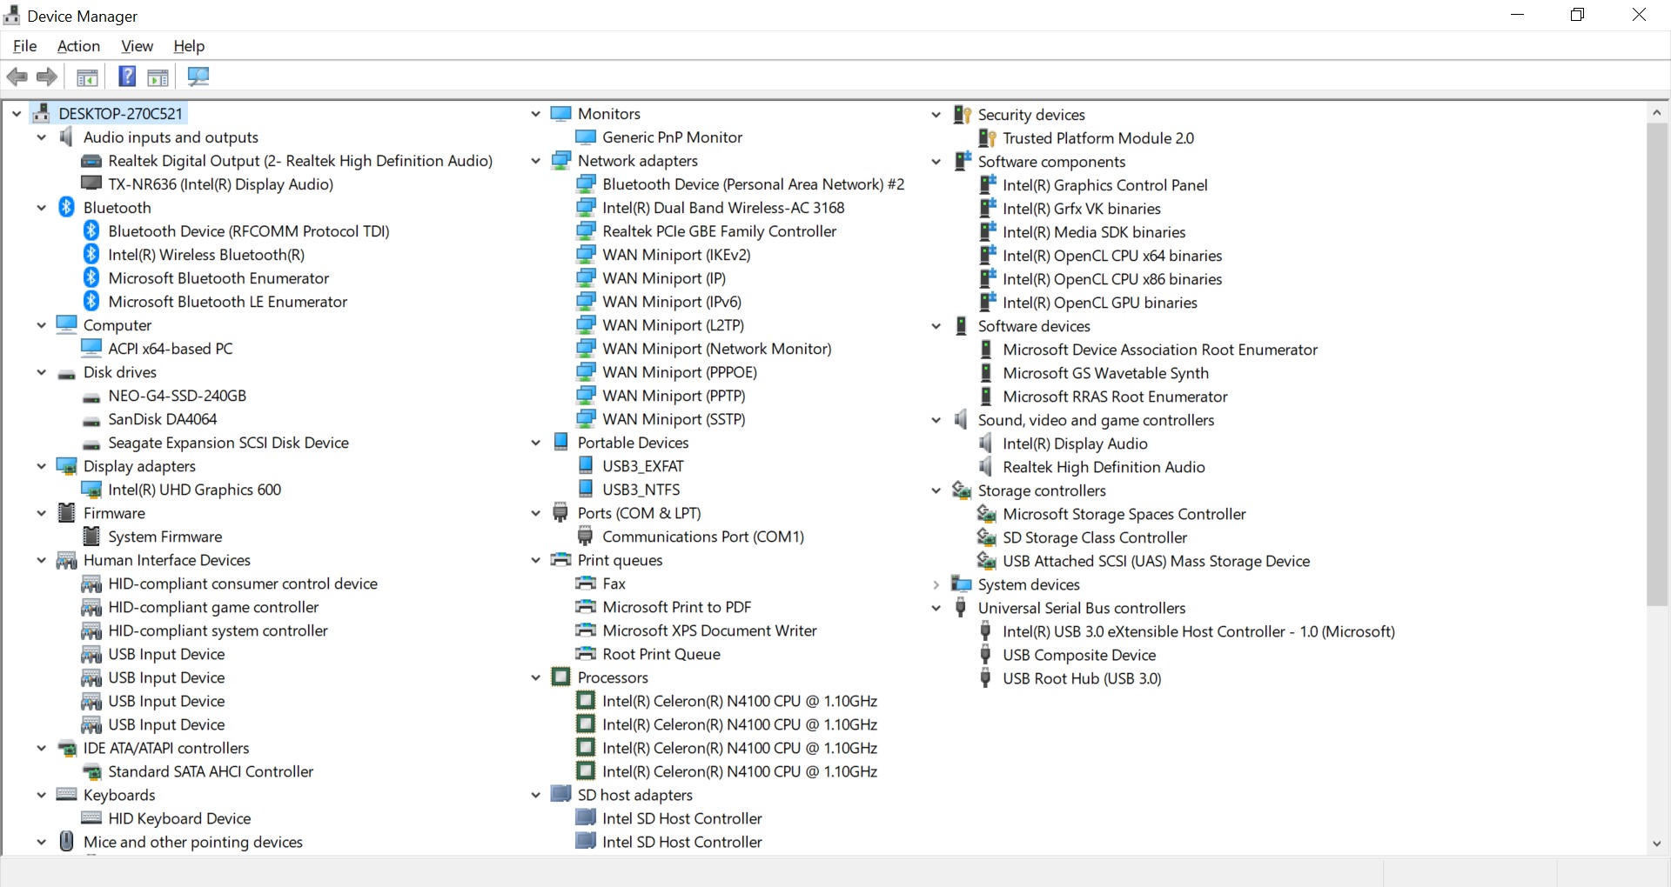The width and height of the screenshot is (1671, 887).
Task: Select SD Storage Class Controller
Action: (x=1095, y=537)
